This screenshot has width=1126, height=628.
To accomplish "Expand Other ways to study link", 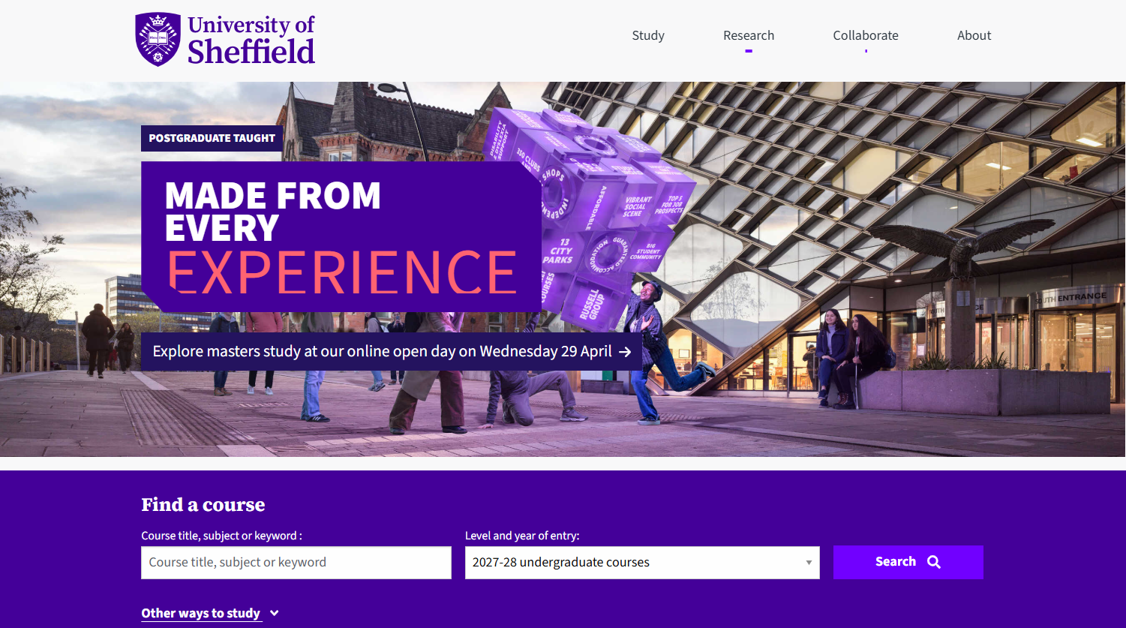I will 201,613.
